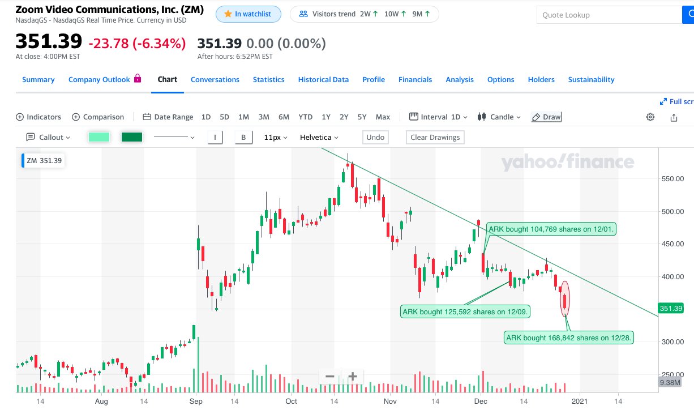The image size is (694, 410).
Task: Select the 1D date range
Action: (x=206, y=117)
